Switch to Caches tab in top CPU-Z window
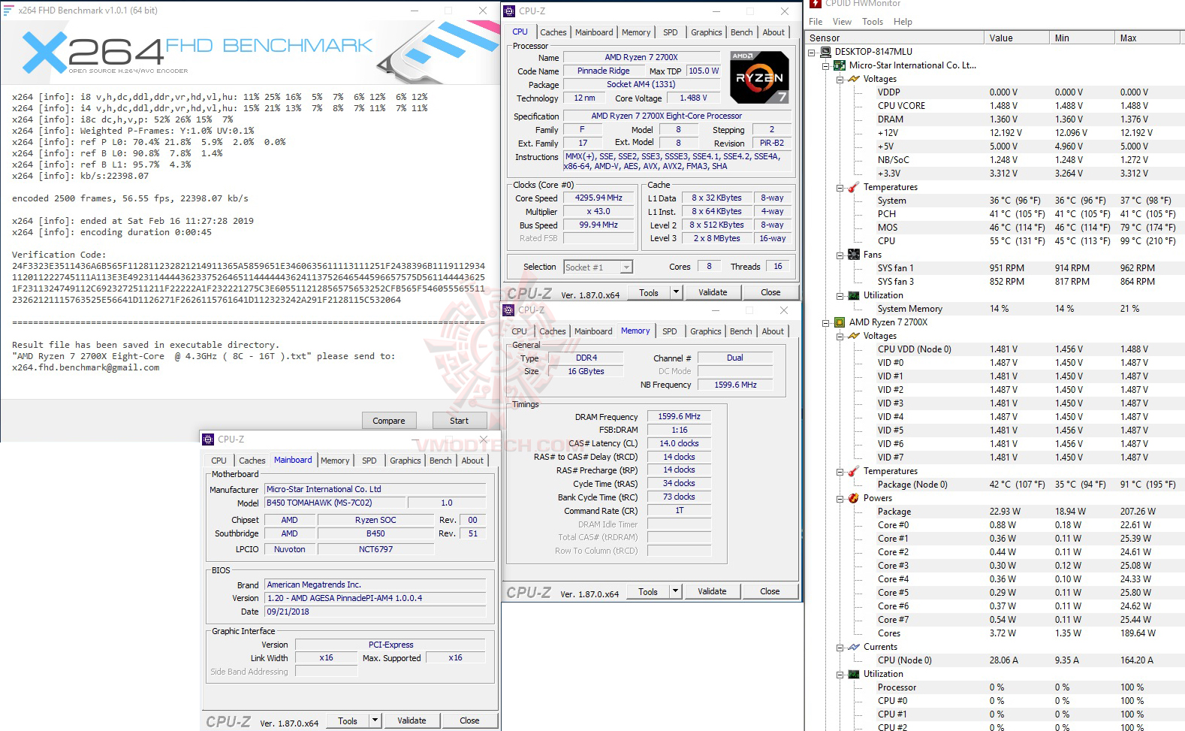1185x731 pixels. click(x=553, y=32)
